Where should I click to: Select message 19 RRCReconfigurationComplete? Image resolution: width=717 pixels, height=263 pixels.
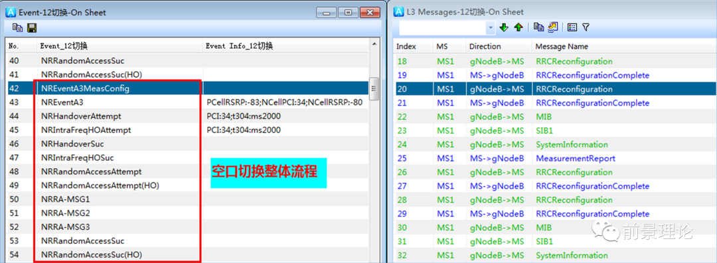pos(555,75)
